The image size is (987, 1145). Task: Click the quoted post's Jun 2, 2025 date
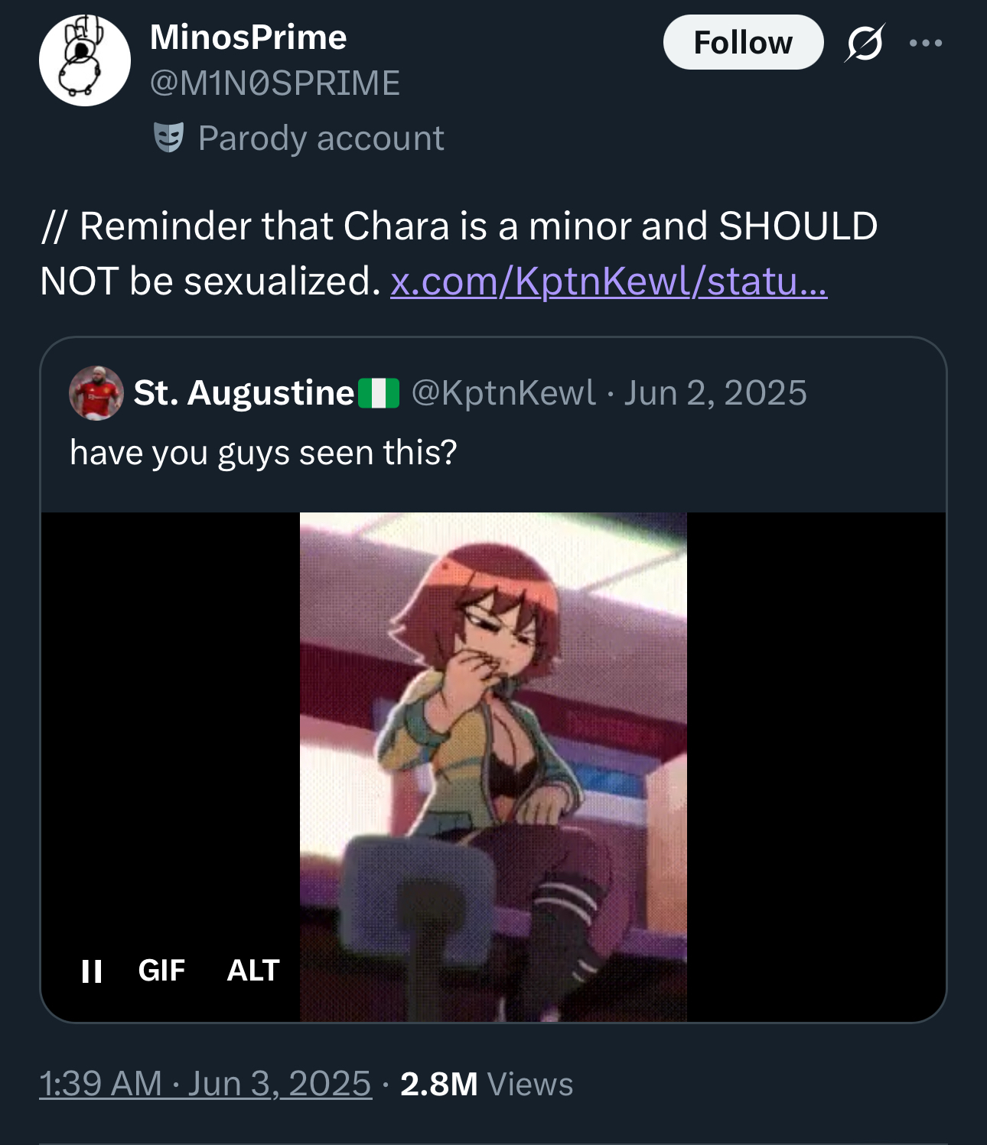pyautogui.click(x=715, y=393)
